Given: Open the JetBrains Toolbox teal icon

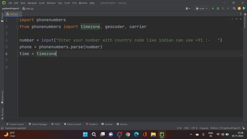Looking at the screenshot, I should (244, 8).
